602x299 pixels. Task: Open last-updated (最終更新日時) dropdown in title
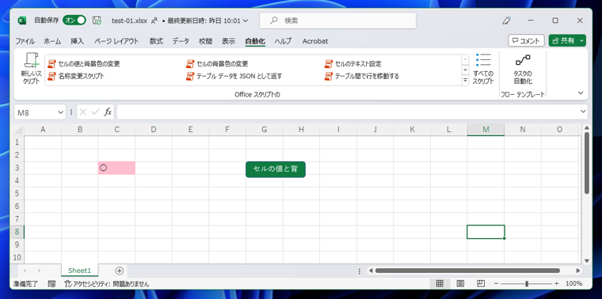[x=246, y=21]
